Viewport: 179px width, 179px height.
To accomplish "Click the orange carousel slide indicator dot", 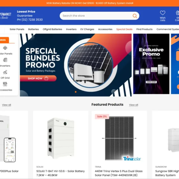I will tap(75, 92).
